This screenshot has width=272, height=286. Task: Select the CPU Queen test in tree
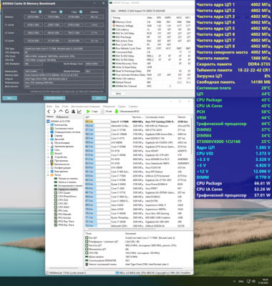click(64, 193)
